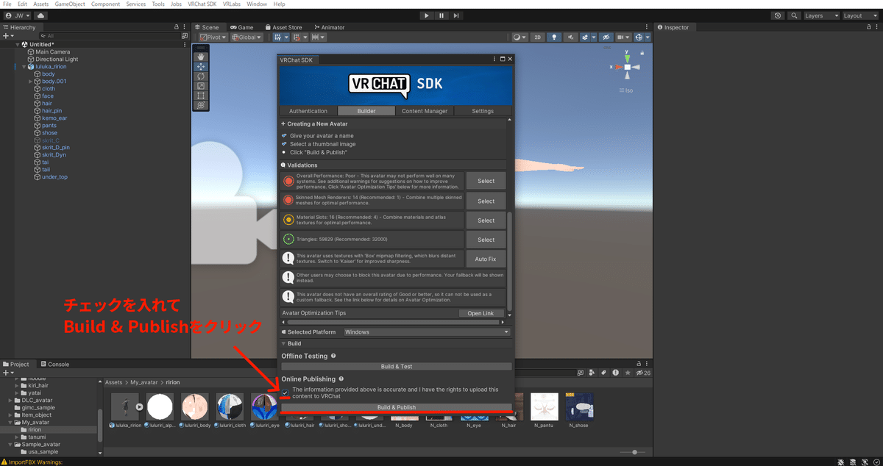This screenshot has width=883, height=466.
Task: Lock the Hierarchy panel
Action: (x=177, y=27)
